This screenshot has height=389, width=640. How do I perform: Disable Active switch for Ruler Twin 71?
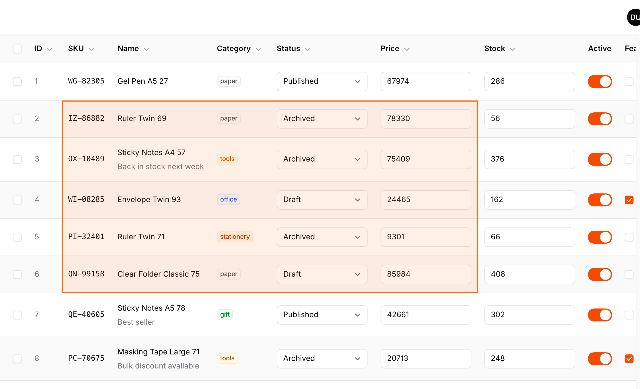[x=600, y=237]
